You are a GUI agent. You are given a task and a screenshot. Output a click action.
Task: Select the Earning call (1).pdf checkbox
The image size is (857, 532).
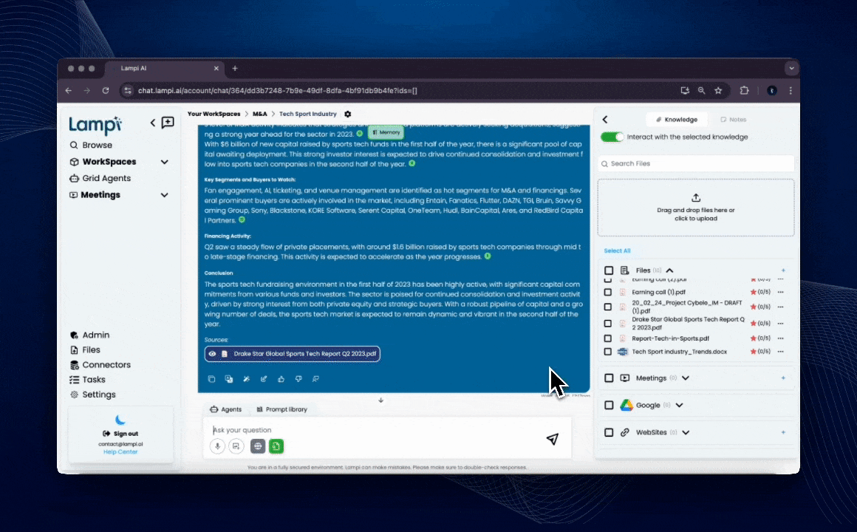tap(608, 293)
